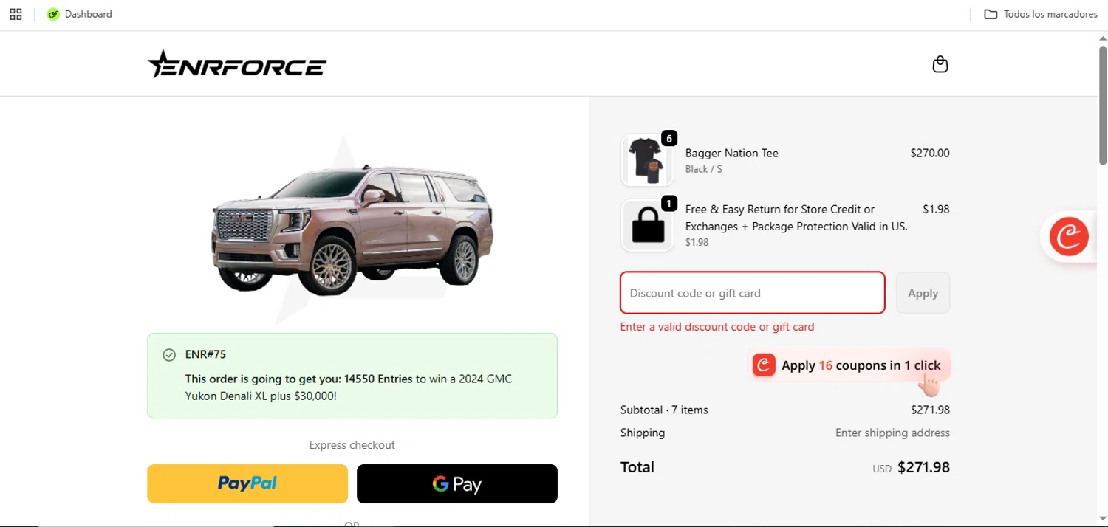This screenshot has height=527, width=1108.
Task: Click the 'Enter a valid discount code' error text
Action: pos(717,326)
